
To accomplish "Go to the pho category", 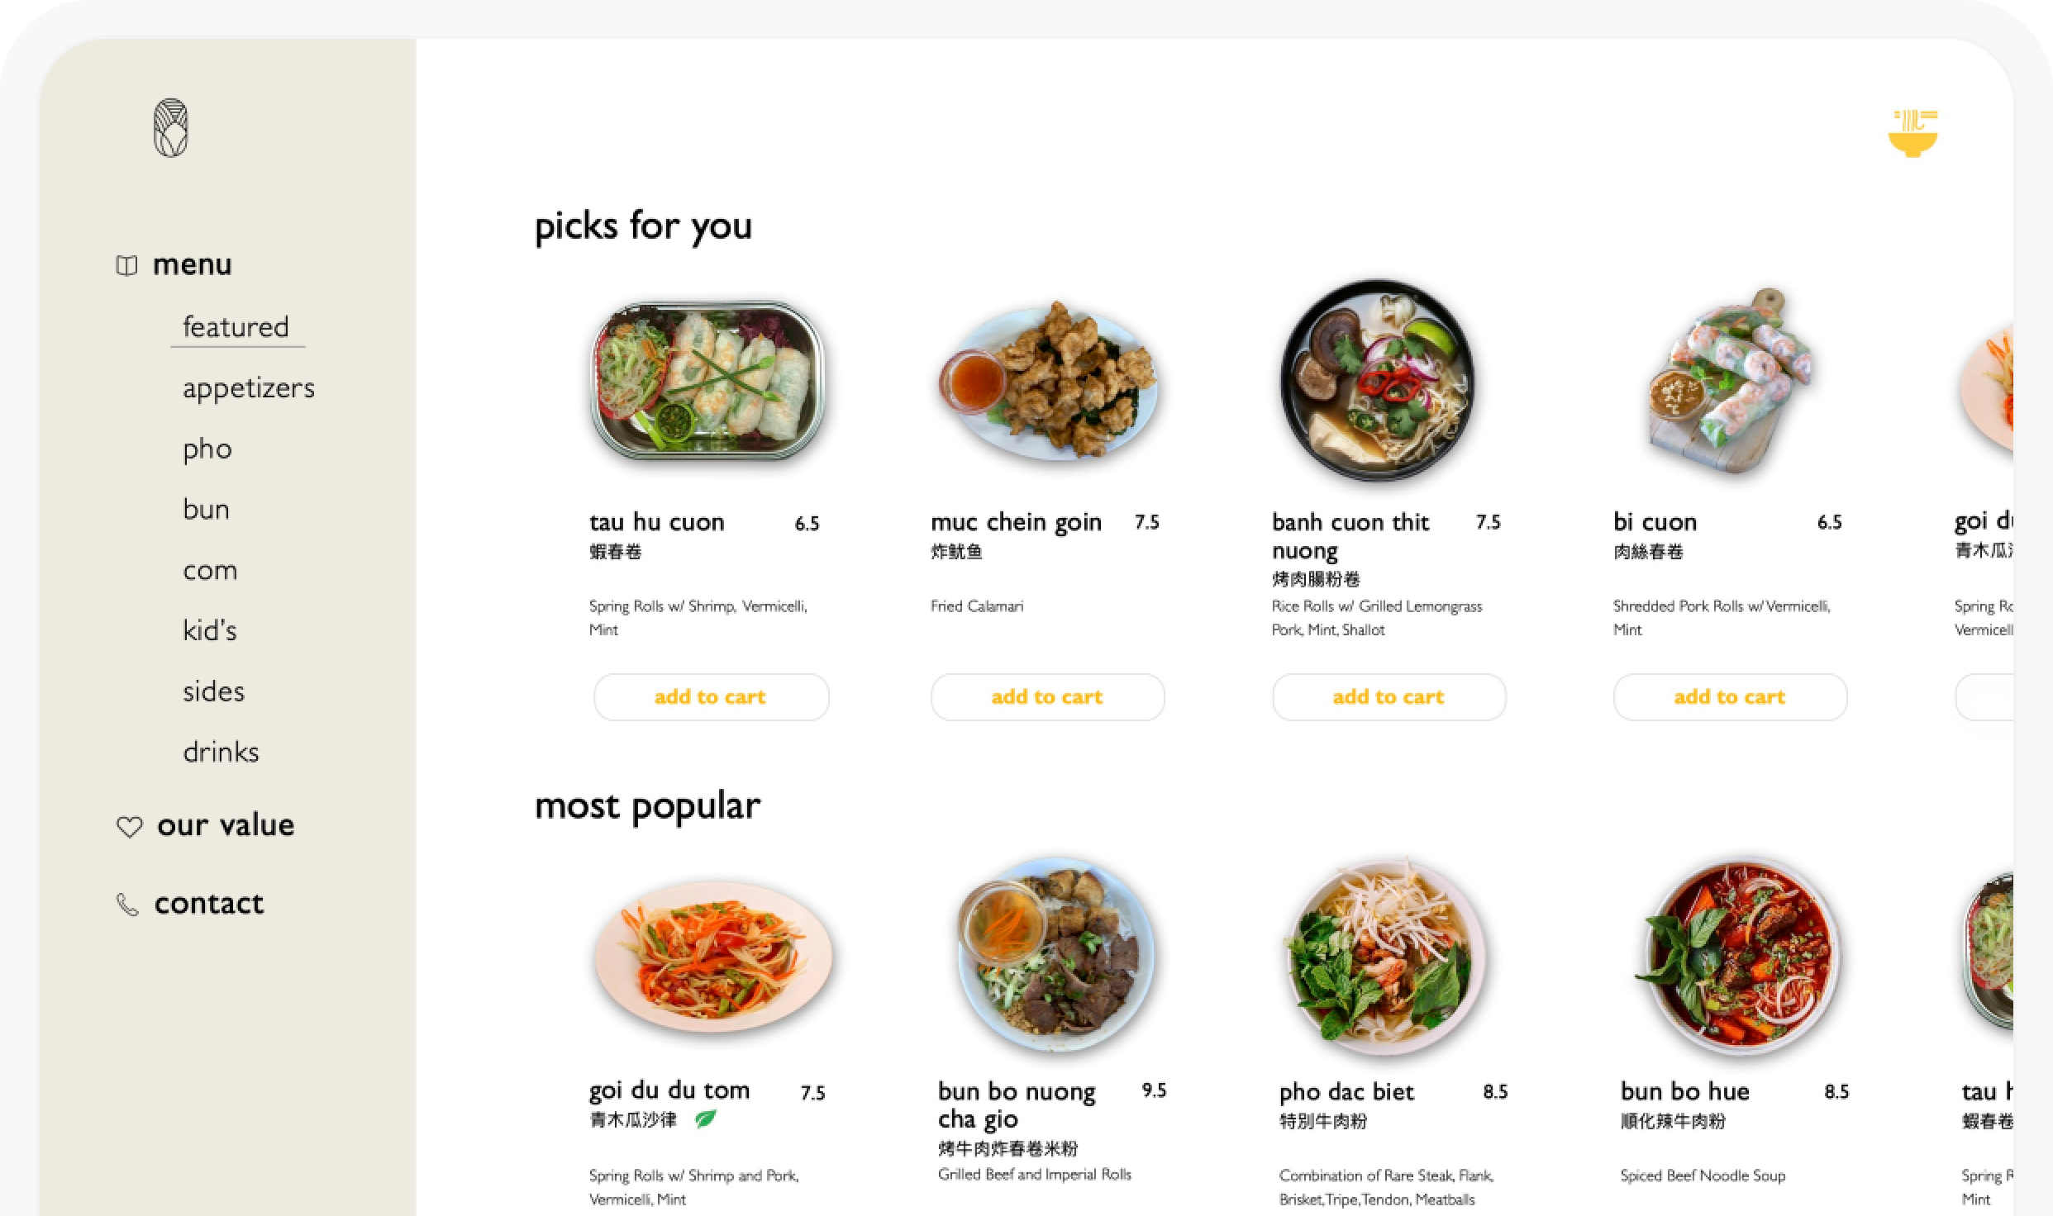I will [x=207, y=449].
